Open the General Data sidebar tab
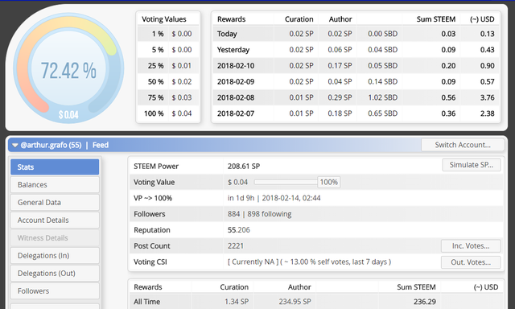Image resolution: width=515 pixels, height=309 pixels. click(55, 202)
